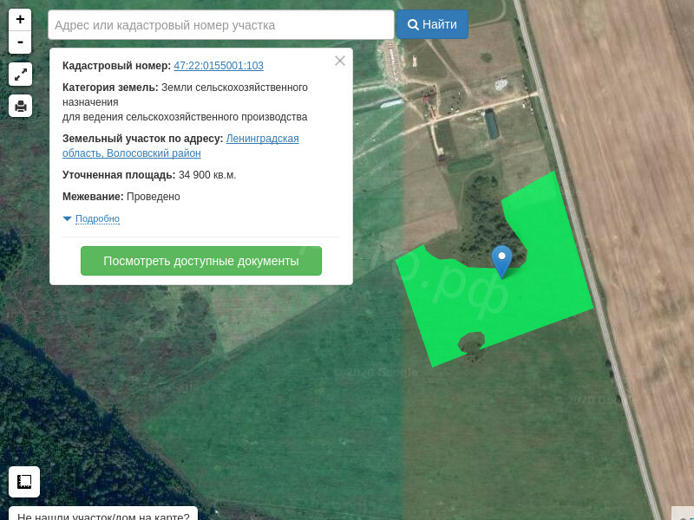Toggle fullscreen map view
The height and width of the screenshot is (520, 694).
click(20, 74)
